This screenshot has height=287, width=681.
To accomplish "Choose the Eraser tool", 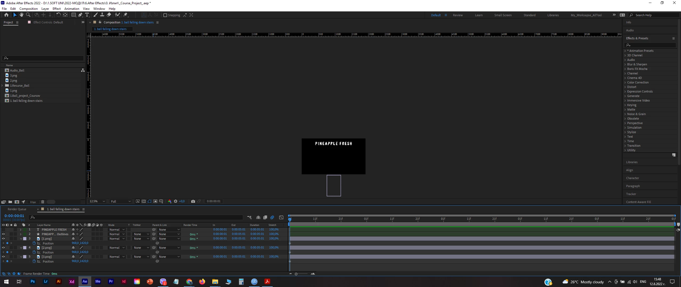I will point(109,15).
